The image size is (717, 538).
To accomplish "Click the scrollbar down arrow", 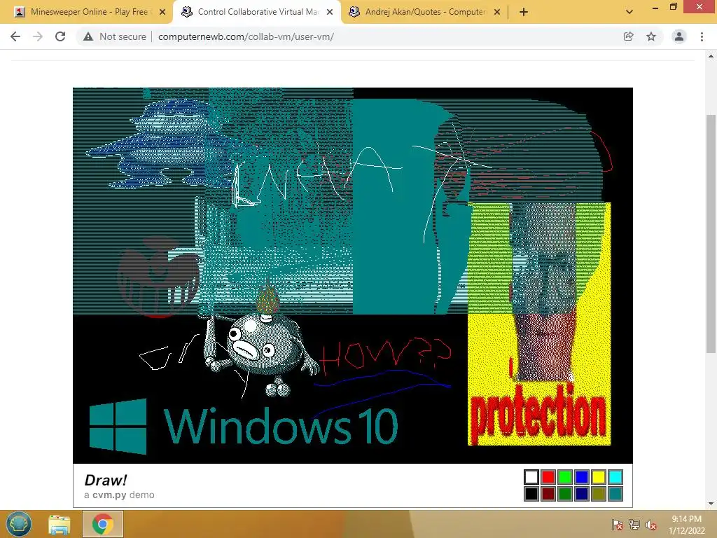I will point(711,504).
